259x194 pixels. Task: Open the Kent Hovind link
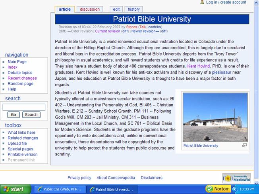click(x=198, y=66)
